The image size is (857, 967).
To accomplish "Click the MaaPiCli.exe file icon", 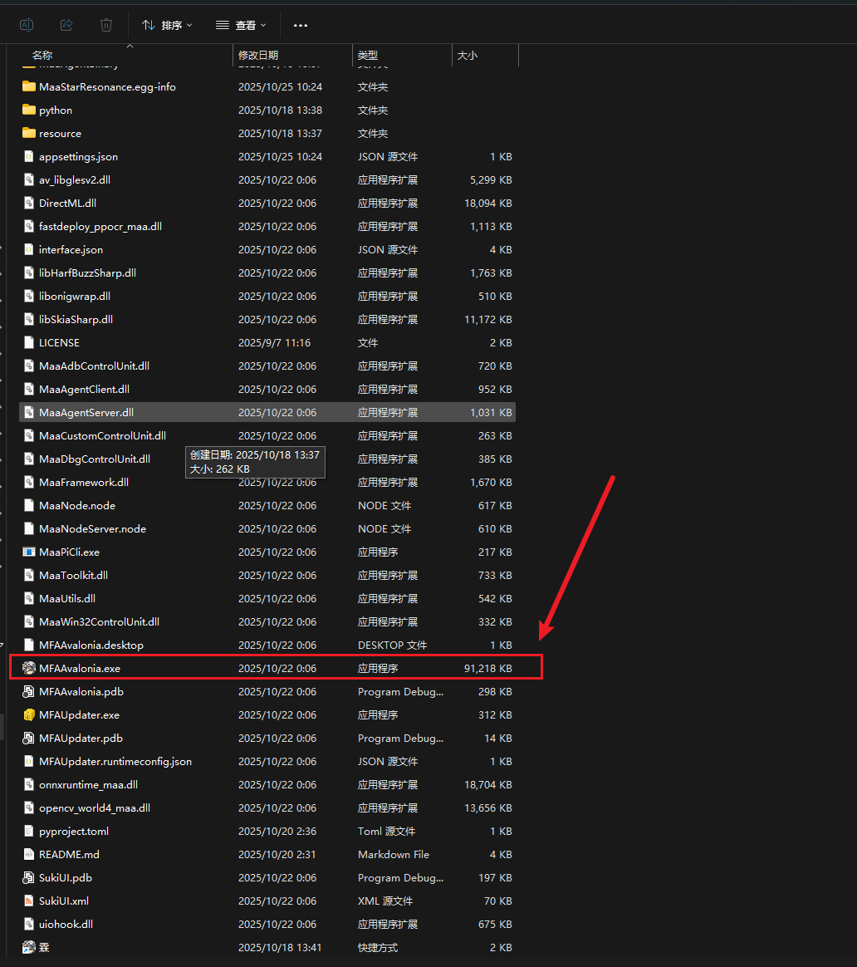I will pos(29,552).
